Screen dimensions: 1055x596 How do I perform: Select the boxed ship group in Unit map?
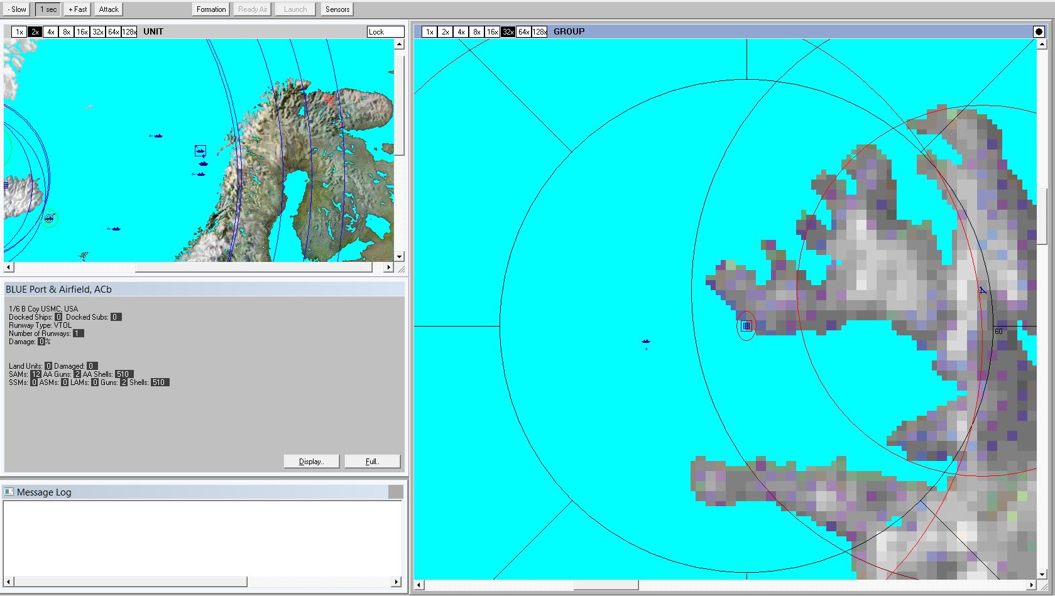click(200, 151)
